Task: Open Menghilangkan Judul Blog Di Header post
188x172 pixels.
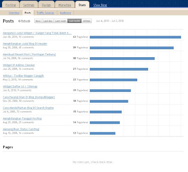Action: point(25,44)
